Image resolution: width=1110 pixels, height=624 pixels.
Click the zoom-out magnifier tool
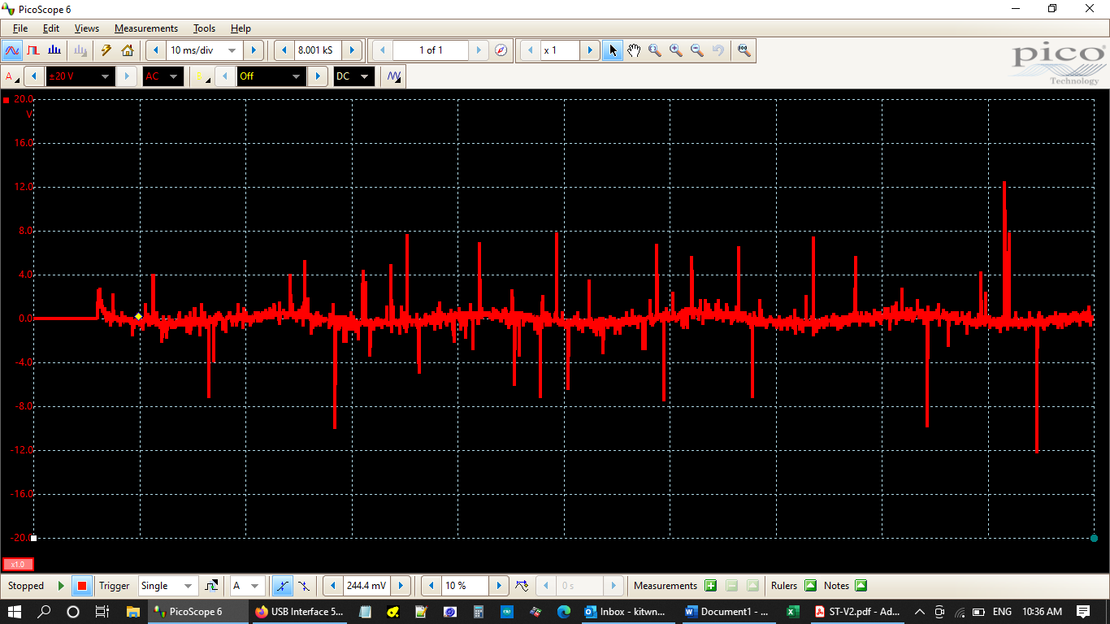[x=697, y=50]
